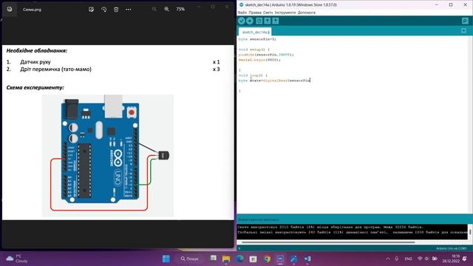Screen dimensions: 473x266
Task: Click the console horizontal scrollbar
Action: 328,242
